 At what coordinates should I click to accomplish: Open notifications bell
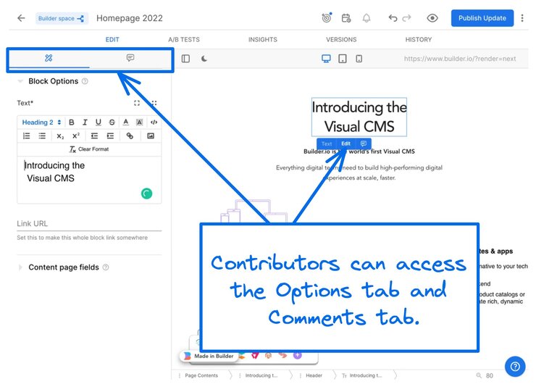(367, 18)
